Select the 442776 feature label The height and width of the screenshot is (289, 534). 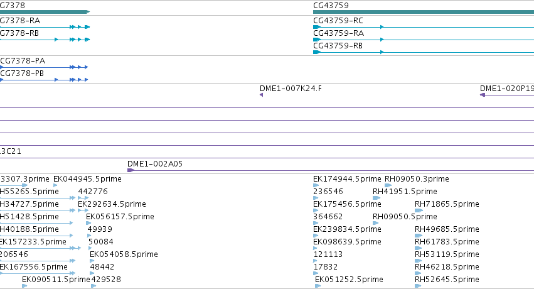click(93, 192)
